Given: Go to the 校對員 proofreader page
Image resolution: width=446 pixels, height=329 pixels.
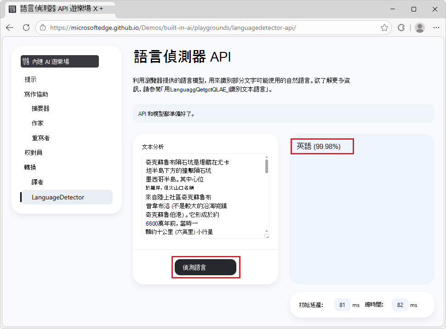Looking at the screenshot, I should pyautogui.click(x=34, y=152).
